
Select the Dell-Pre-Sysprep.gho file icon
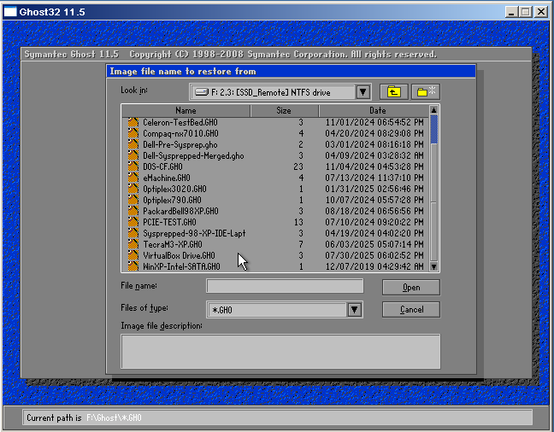coord(133,144)
